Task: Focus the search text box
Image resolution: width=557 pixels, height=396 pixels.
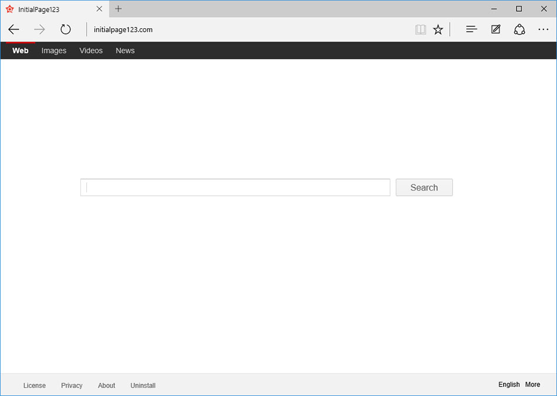Action: coord(235,188)
